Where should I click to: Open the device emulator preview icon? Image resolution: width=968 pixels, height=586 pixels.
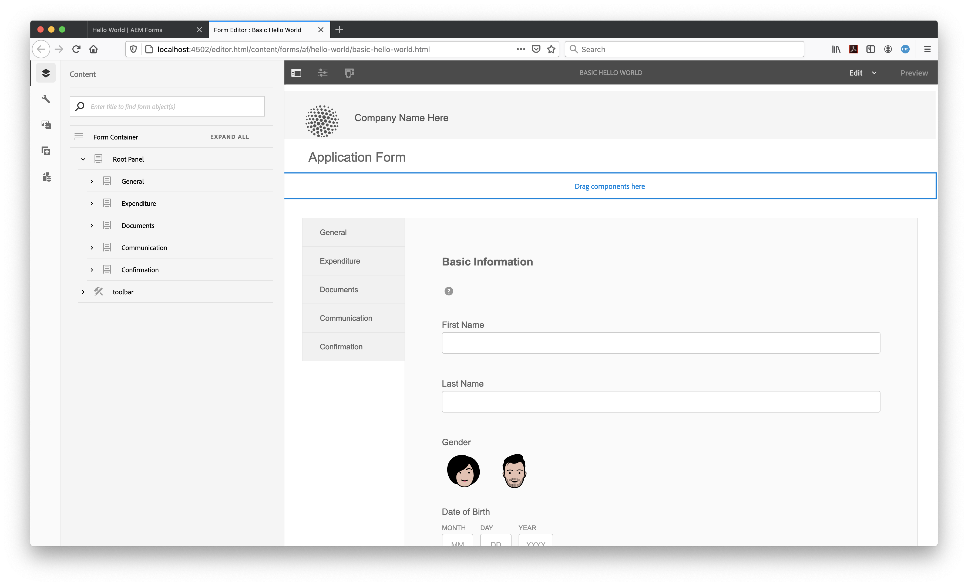click(349, 73)
